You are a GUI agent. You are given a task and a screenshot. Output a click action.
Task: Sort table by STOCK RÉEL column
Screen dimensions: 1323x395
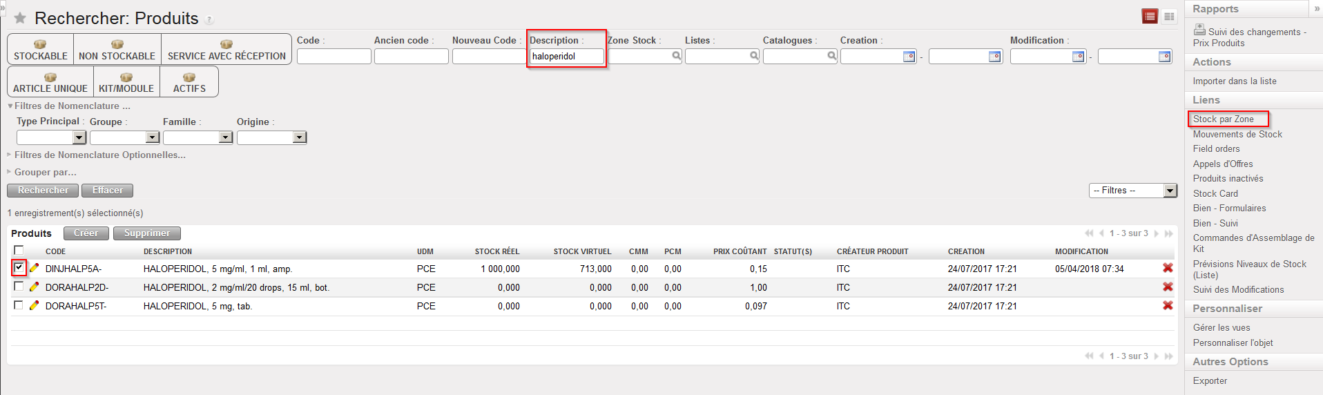click(x=496, y=251)
